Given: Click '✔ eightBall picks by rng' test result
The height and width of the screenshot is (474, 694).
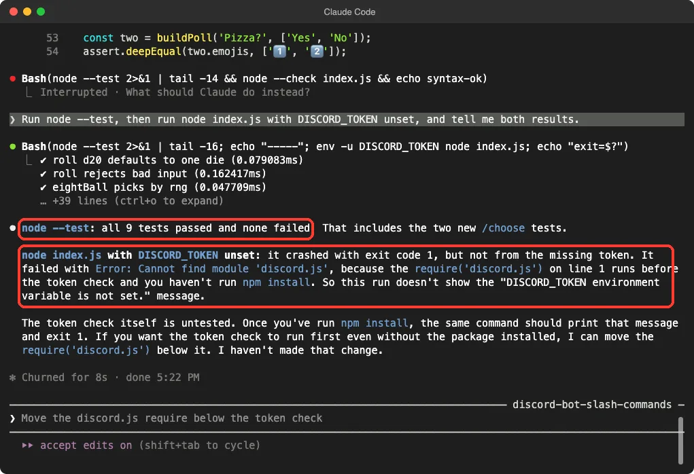Looking at the screenshot, I should click(153, 187).
